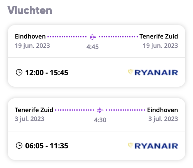This screenshot has height=168, width=193.
Task: Click the 4:30 flight duration
Action: click(x=100, y=120)
